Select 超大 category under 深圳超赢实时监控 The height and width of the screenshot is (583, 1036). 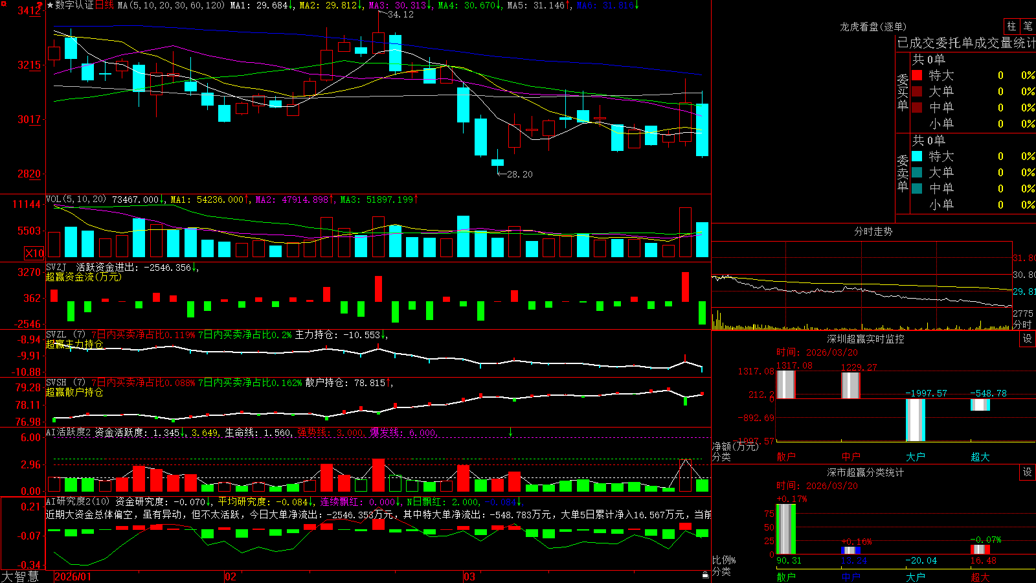point(980,457)
